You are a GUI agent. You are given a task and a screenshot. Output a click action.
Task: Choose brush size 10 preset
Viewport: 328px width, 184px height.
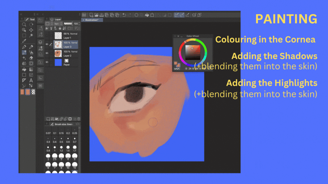coord(68,166)
